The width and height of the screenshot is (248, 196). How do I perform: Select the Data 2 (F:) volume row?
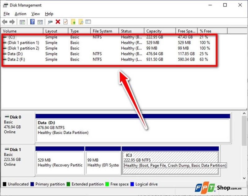(109, 59)
